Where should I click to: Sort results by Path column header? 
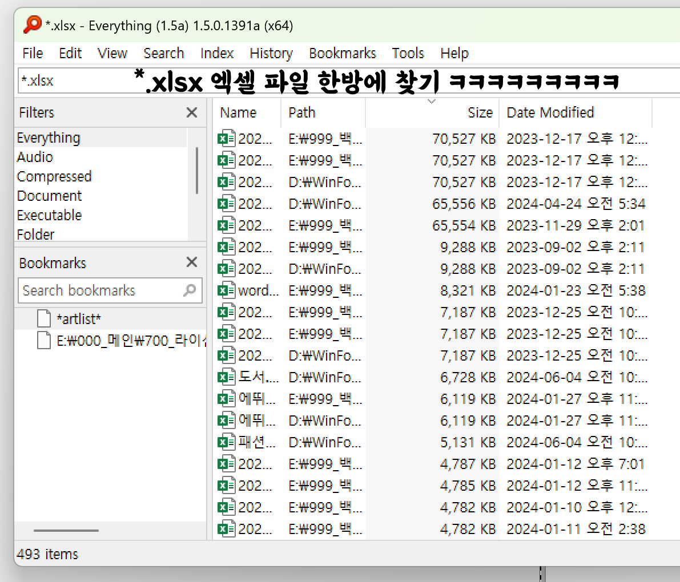point(323,112)
